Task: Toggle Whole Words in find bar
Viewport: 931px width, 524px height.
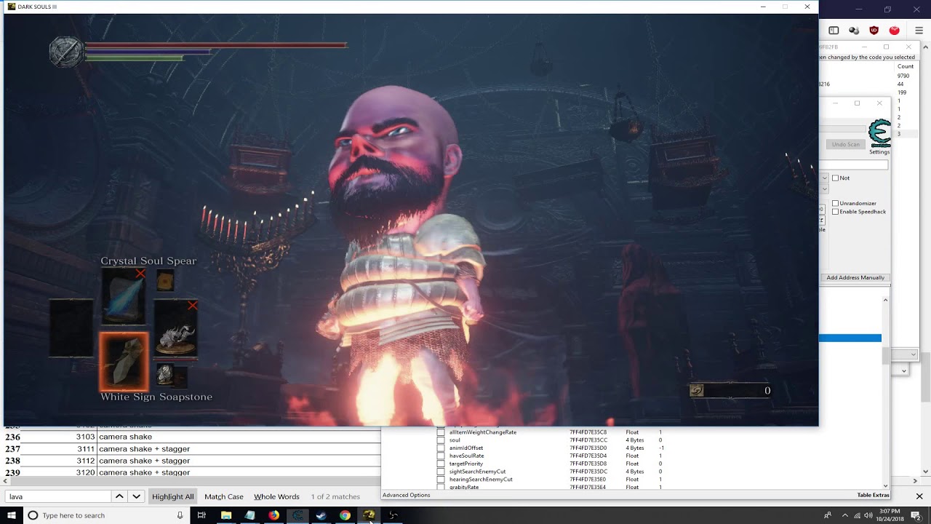Action: pos(276,496)
